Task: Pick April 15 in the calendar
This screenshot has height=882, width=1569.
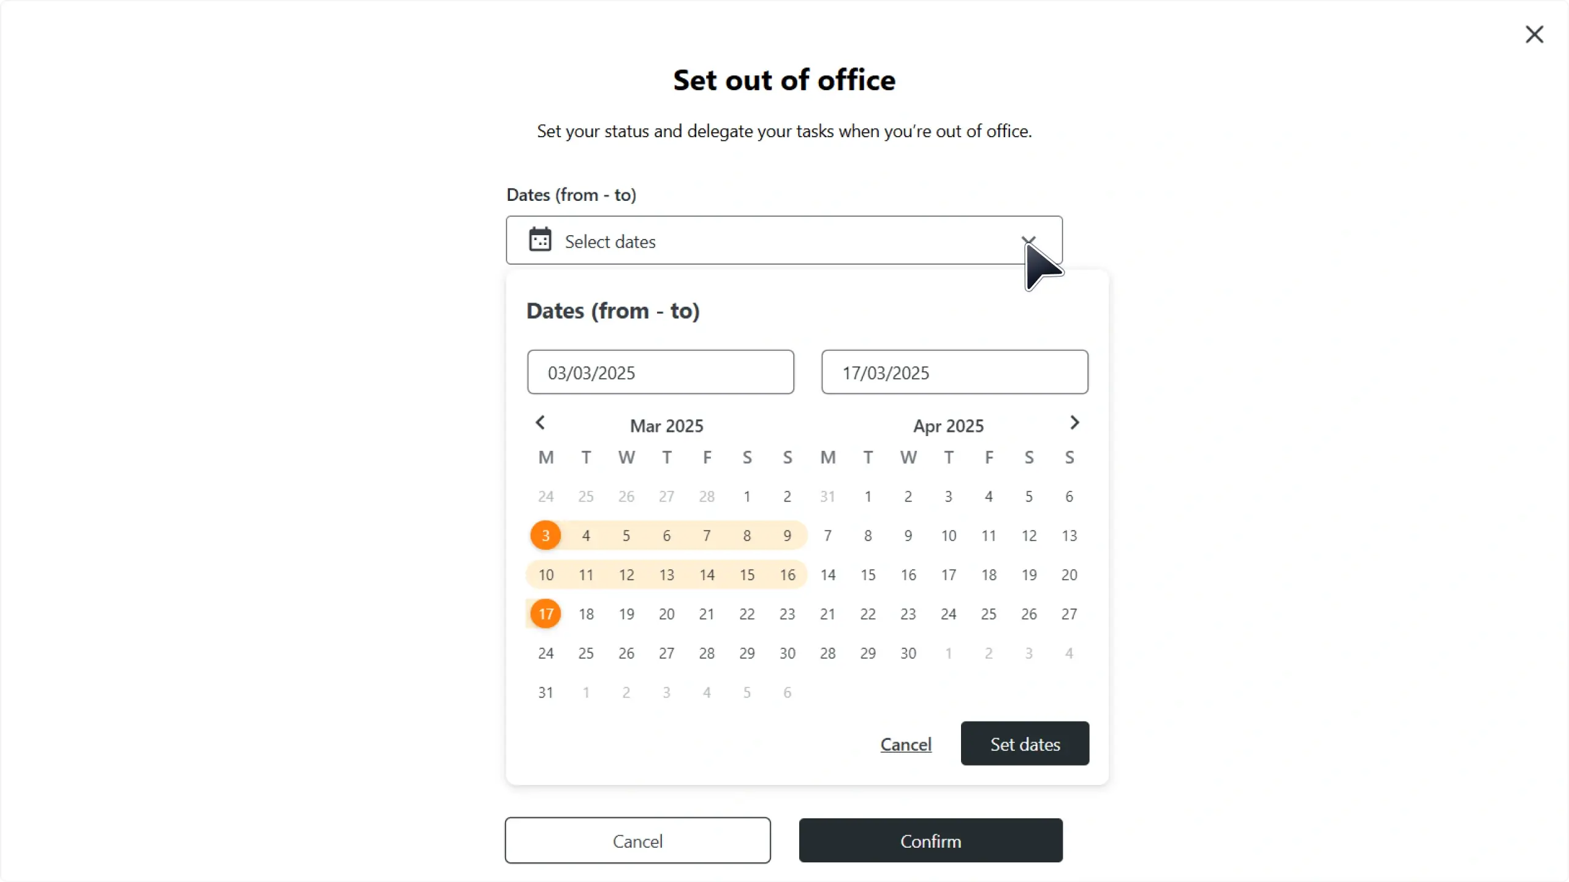Action: (868, 575)
